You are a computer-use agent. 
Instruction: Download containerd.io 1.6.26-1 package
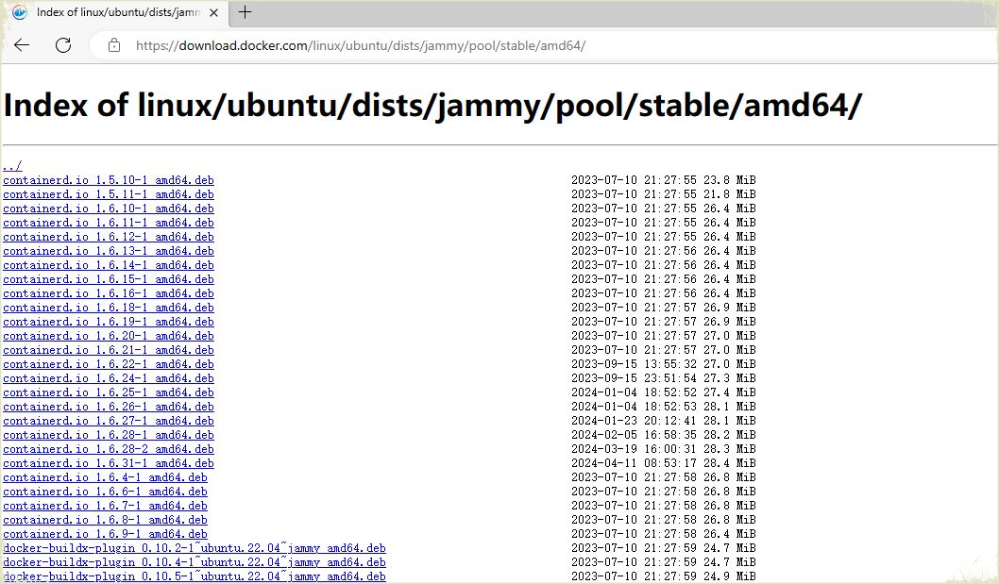tap(109, 407)
